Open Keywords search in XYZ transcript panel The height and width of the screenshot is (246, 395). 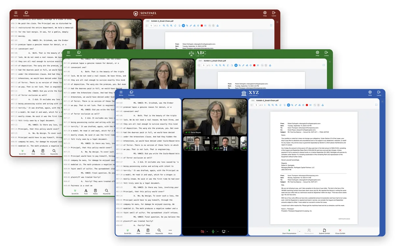(x=159, y=231)
